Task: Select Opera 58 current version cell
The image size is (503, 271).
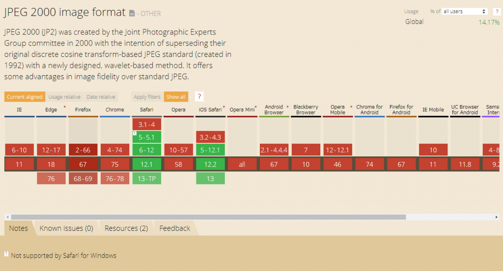Action: (x=178, y=164)
